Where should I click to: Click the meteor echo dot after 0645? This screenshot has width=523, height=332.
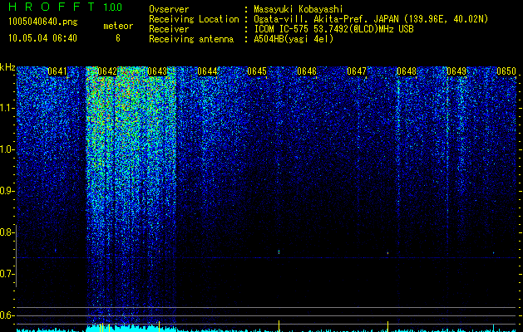pyautogui.click(x=279, y=252)
